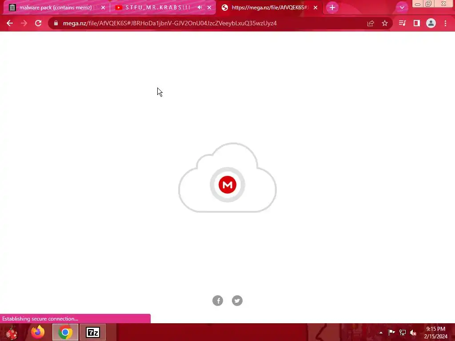Click "Establishing secure connection..." status text
Image resolution: width=455 pixels, height=341 pixels.
[x=40, y=319]
